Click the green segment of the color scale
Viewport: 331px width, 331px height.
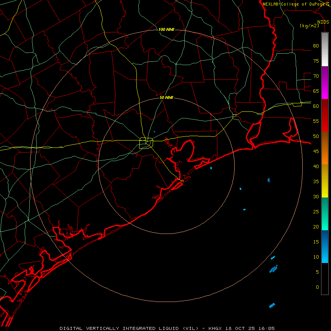(325, 214)
